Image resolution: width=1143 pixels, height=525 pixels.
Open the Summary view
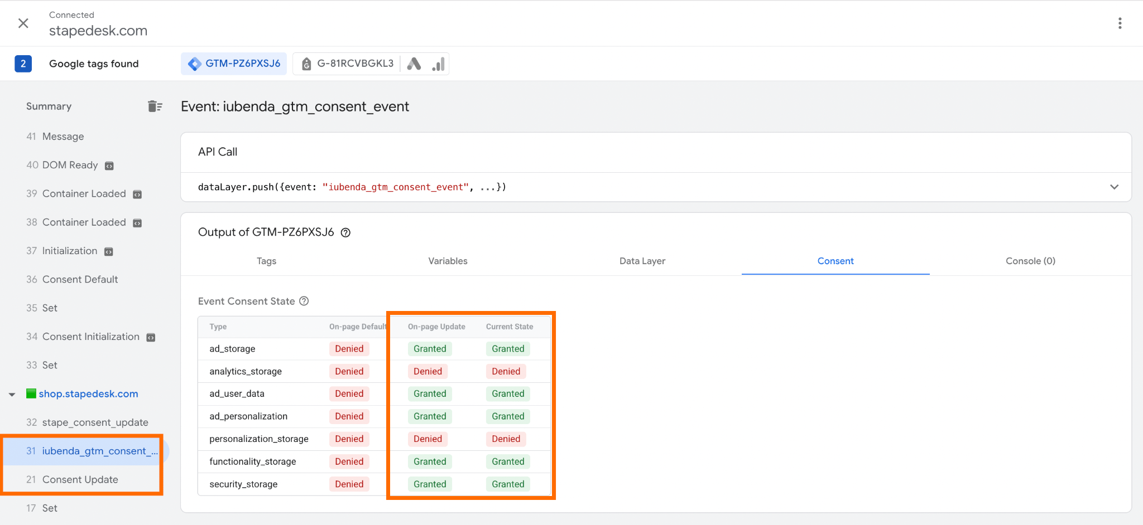[49, 106]
